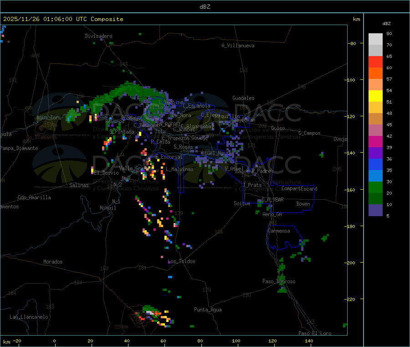
Task: Click the dBZ title at top
Action: tap(205, 7)
